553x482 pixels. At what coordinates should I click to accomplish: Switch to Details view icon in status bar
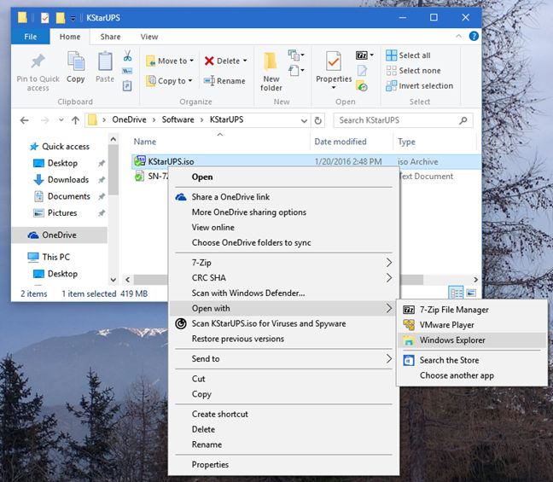(x=456, y=293)
